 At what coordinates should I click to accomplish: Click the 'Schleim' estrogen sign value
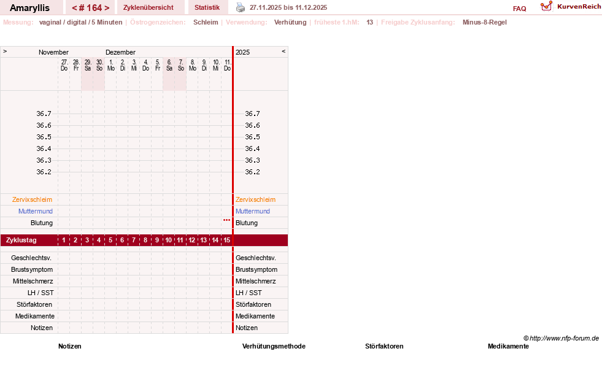tap(206, 22)
